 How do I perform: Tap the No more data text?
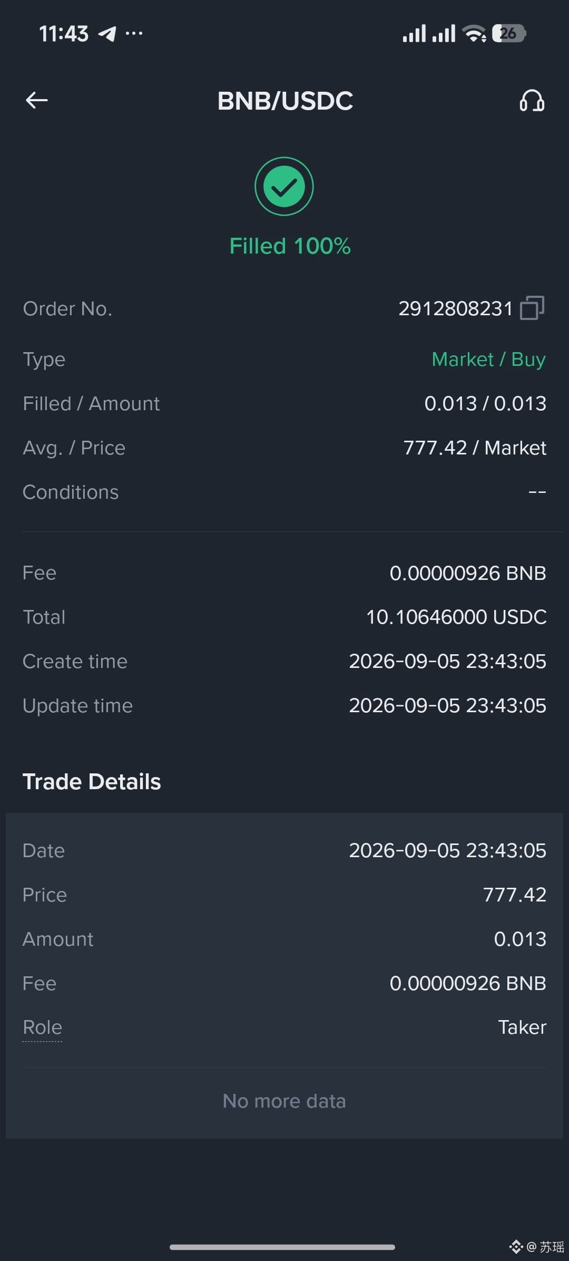(x=284, y=1101)
